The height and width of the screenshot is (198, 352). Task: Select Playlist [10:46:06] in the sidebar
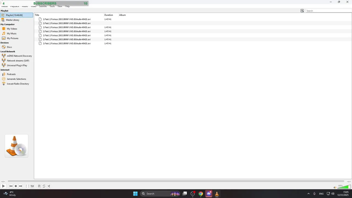(x=16, y=15)
